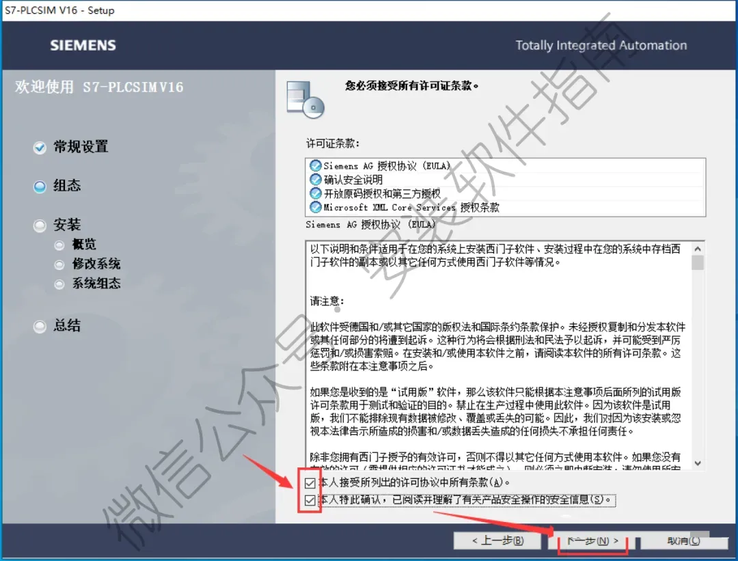The width and height of the screenshot is (738, 561).
Task: Click the 概览 sub-step label
Action: point(84,244)
